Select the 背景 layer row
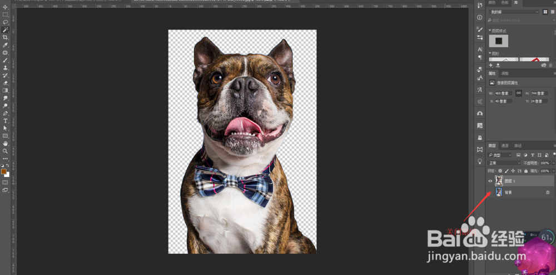 (x=520, y=192)
